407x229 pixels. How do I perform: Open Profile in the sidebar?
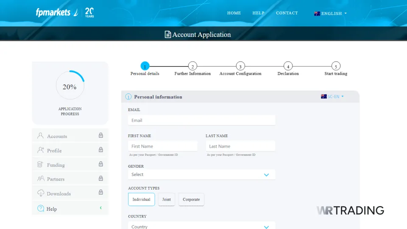pyautogui.click(x=70, y=150)
